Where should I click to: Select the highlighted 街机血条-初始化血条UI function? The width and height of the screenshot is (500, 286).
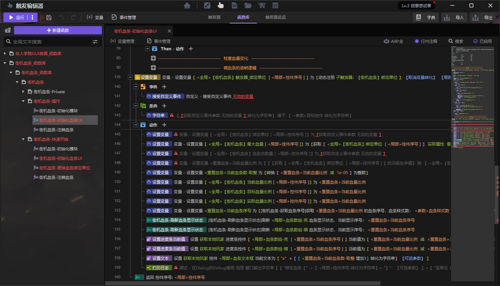pyautogui.click(x=65, y=120)
